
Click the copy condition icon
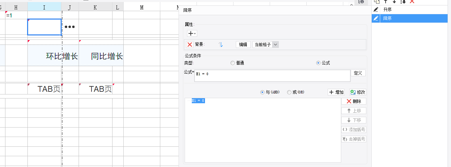coord(376,2)
